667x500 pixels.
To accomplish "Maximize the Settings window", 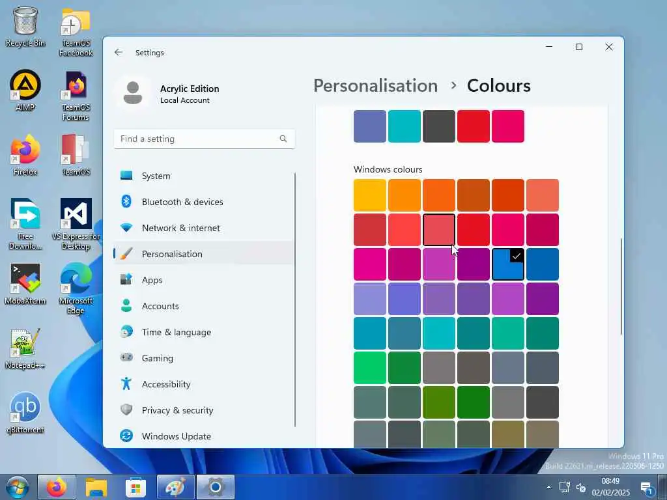I will [x=579, y=47].
